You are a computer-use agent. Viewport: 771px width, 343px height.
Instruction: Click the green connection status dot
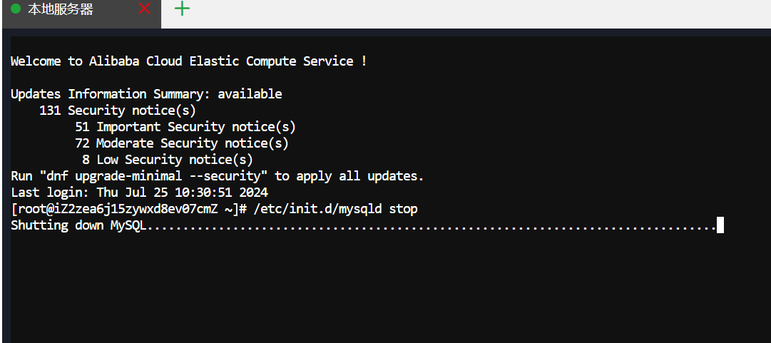coord(16,9)
